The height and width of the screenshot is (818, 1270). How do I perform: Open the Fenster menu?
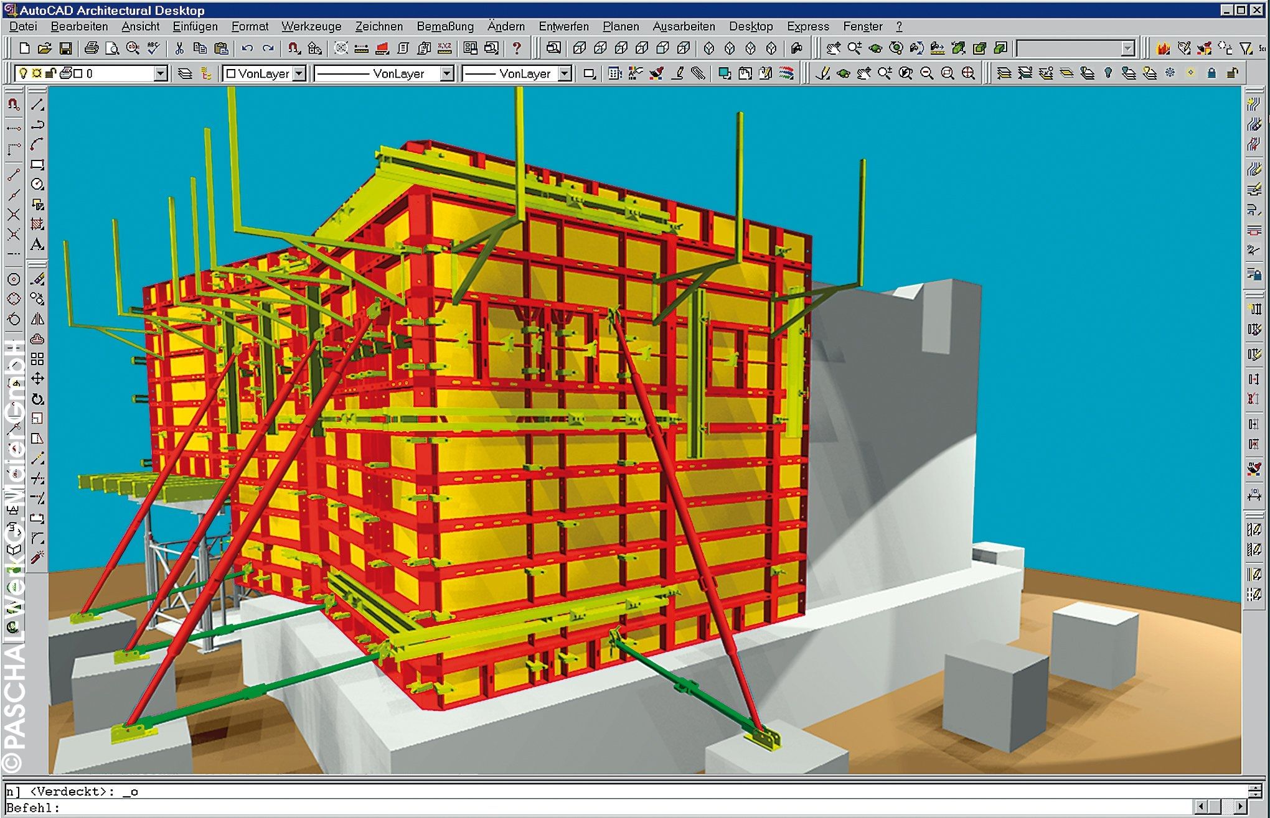tap(863, 26)
